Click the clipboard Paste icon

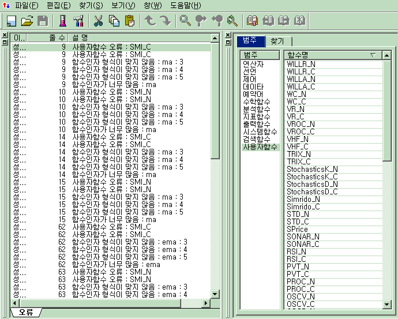click(129, 21)
